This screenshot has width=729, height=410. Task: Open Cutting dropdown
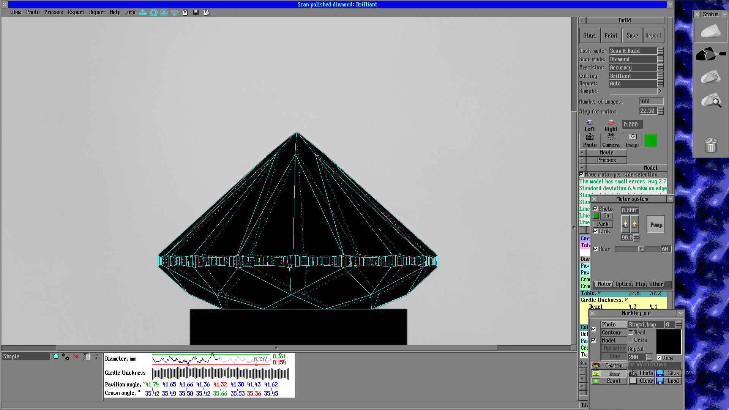661,76
